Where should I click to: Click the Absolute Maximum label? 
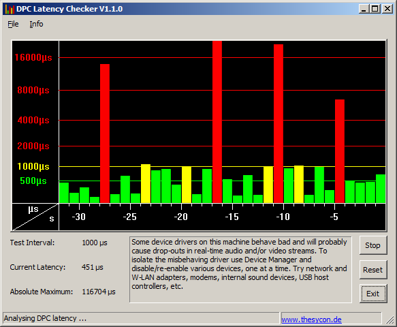point(42,292)
